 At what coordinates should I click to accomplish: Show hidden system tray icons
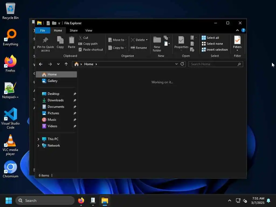click(x=230, y=201)
